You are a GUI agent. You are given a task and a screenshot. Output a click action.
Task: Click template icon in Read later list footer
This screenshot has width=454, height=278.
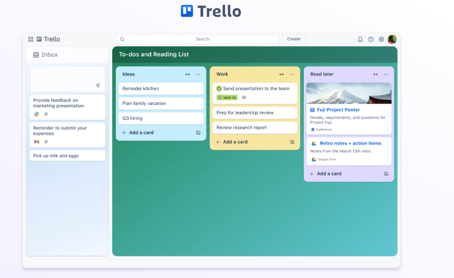(386, 174)
